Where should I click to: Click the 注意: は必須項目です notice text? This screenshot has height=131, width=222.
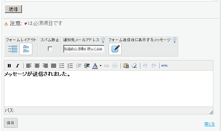tap(36, 23)
